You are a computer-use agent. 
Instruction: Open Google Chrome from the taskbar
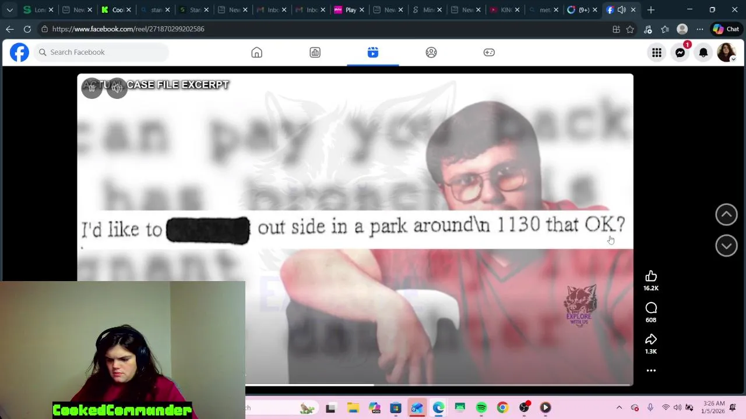[502, 408]
